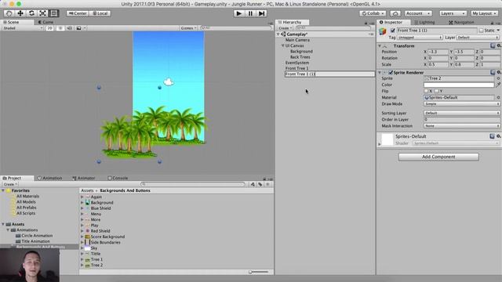502x282 pixels.
Task: Start Play mode
Action: 238,13
